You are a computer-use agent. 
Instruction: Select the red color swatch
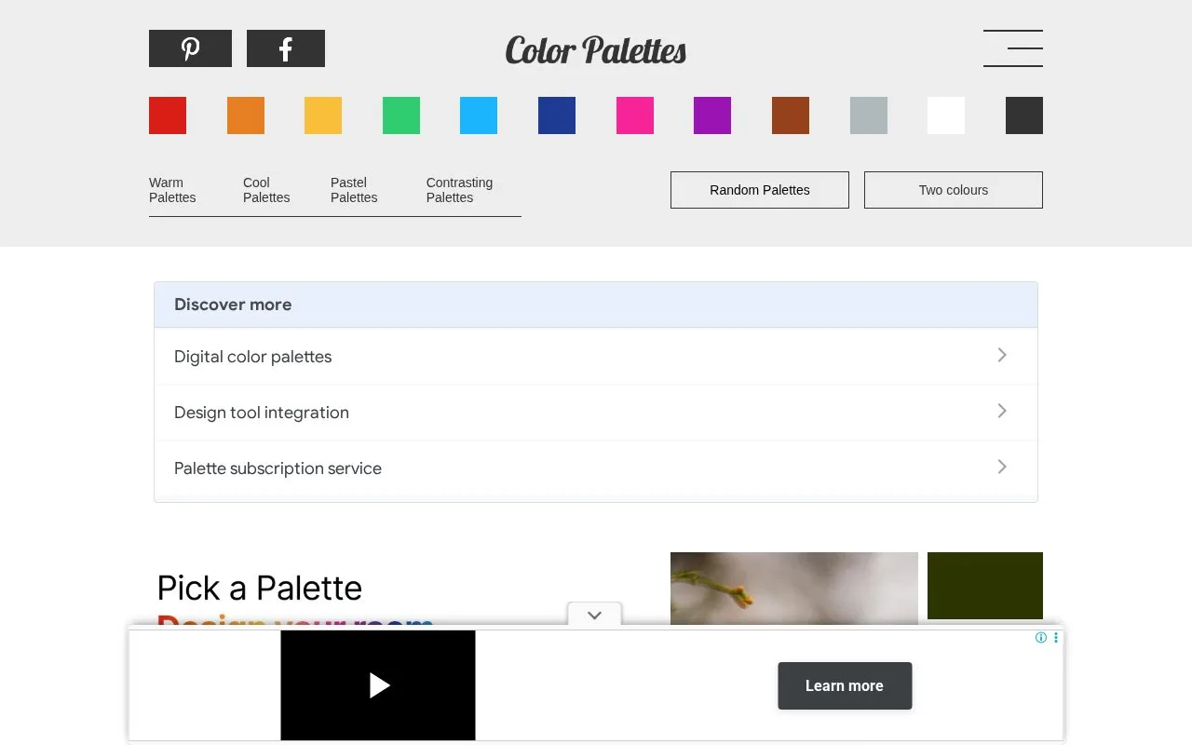coord(168,115)
